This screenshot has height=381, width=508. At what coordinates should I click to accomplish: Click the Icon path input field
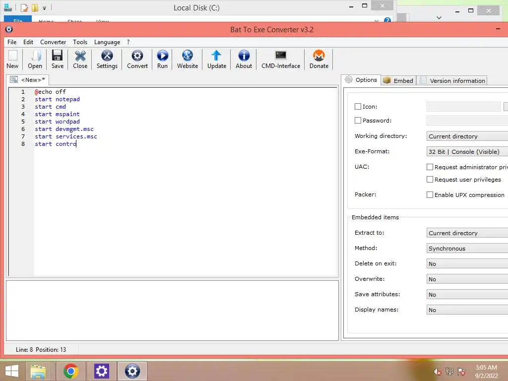coord(463,107)
